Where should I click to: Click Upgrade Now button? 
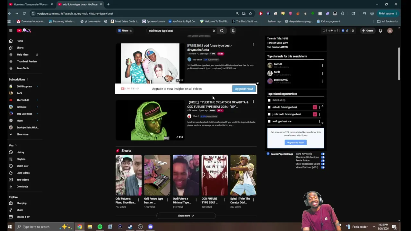(x=244, y=89)
